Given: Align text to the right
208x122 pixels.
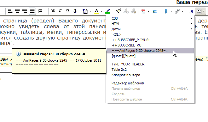Looking at the screenshot, I should [x=25, y=11].
